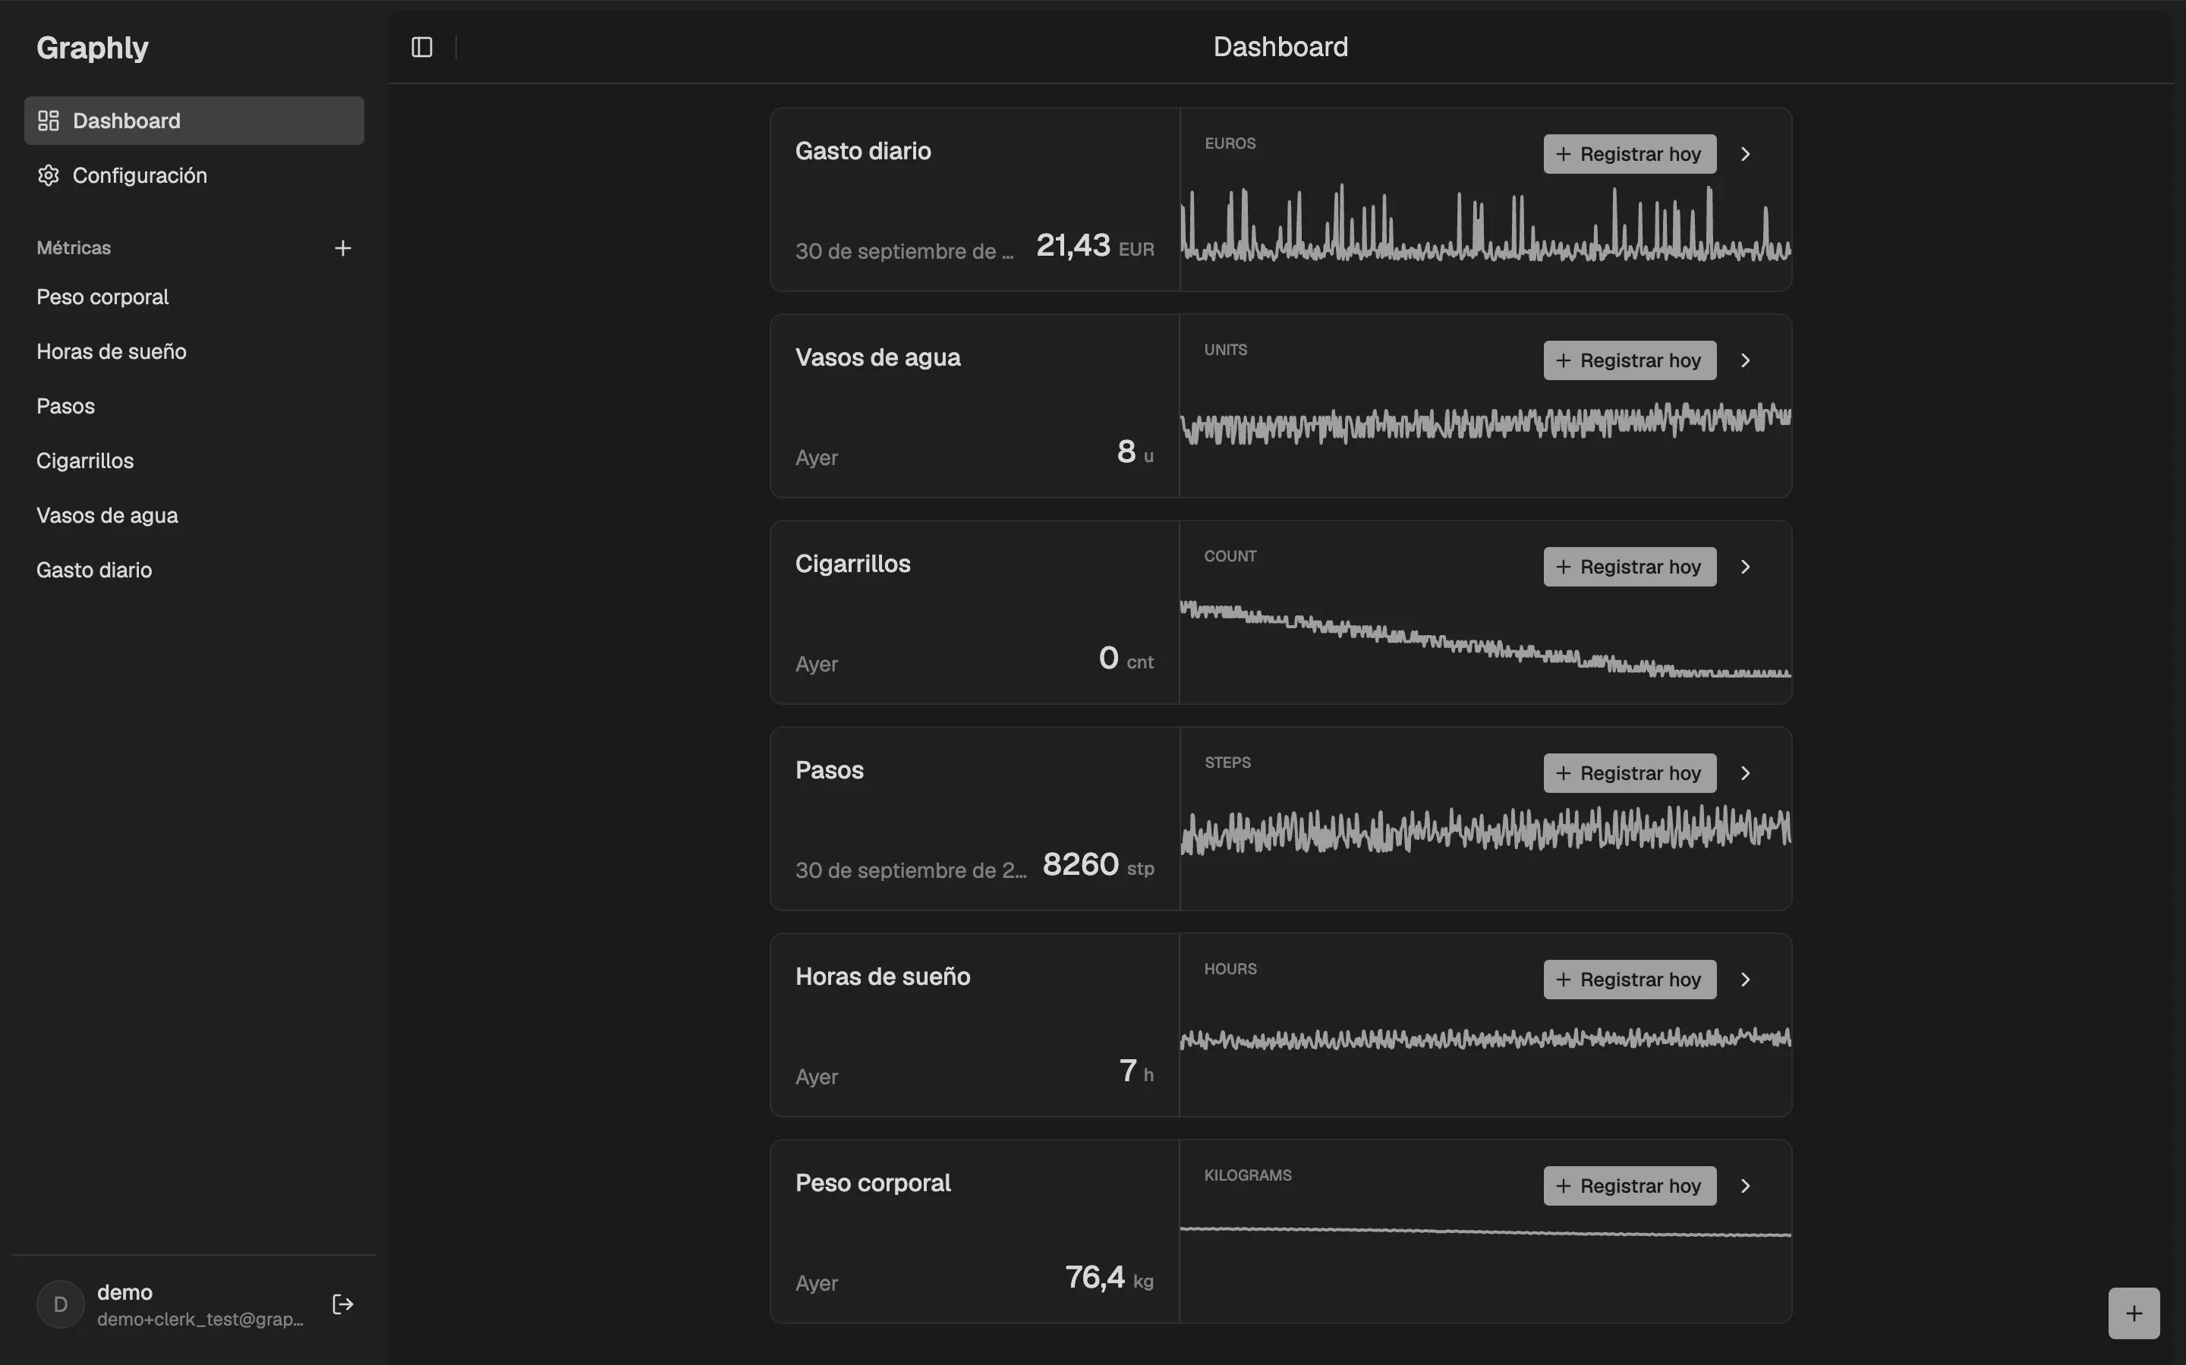Click the Vasos de agua sparkline chart

(x=1485, y=423)
